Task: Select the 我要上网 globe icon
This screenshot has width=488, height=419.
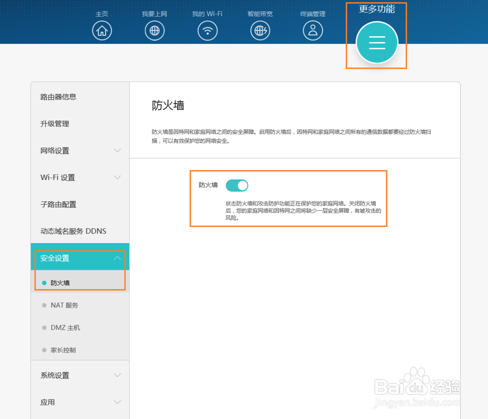Action: pos(155,30)
